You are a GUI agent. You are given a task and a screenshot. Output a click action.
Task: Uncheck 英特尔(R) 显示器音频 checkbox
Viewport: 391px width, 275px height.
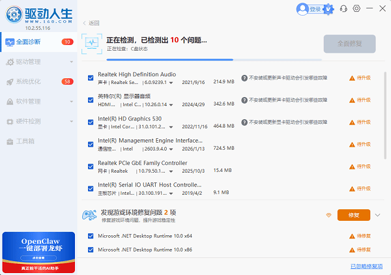click(91, 100)
